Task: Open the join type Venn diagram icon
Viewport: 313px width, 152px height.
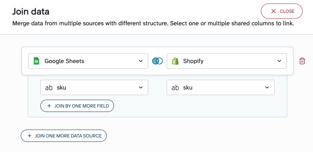Action: pos(157,61)
